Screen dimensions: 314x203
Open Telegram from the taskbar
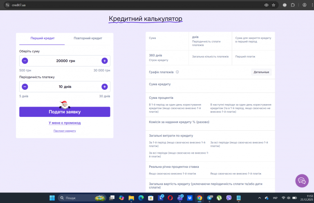pyautogui.click(x=209, y=198)
